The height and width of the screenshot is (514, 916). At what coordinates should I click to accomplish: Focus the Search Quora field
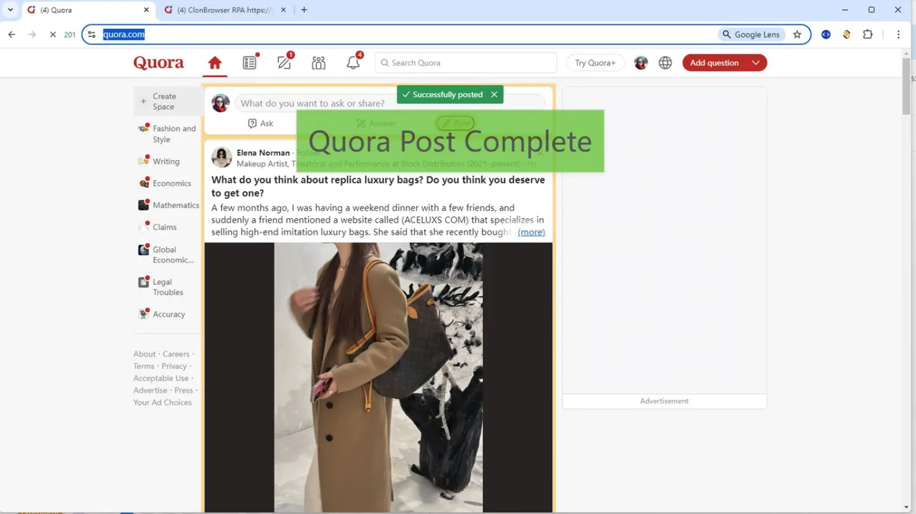[x=465, y=63]
